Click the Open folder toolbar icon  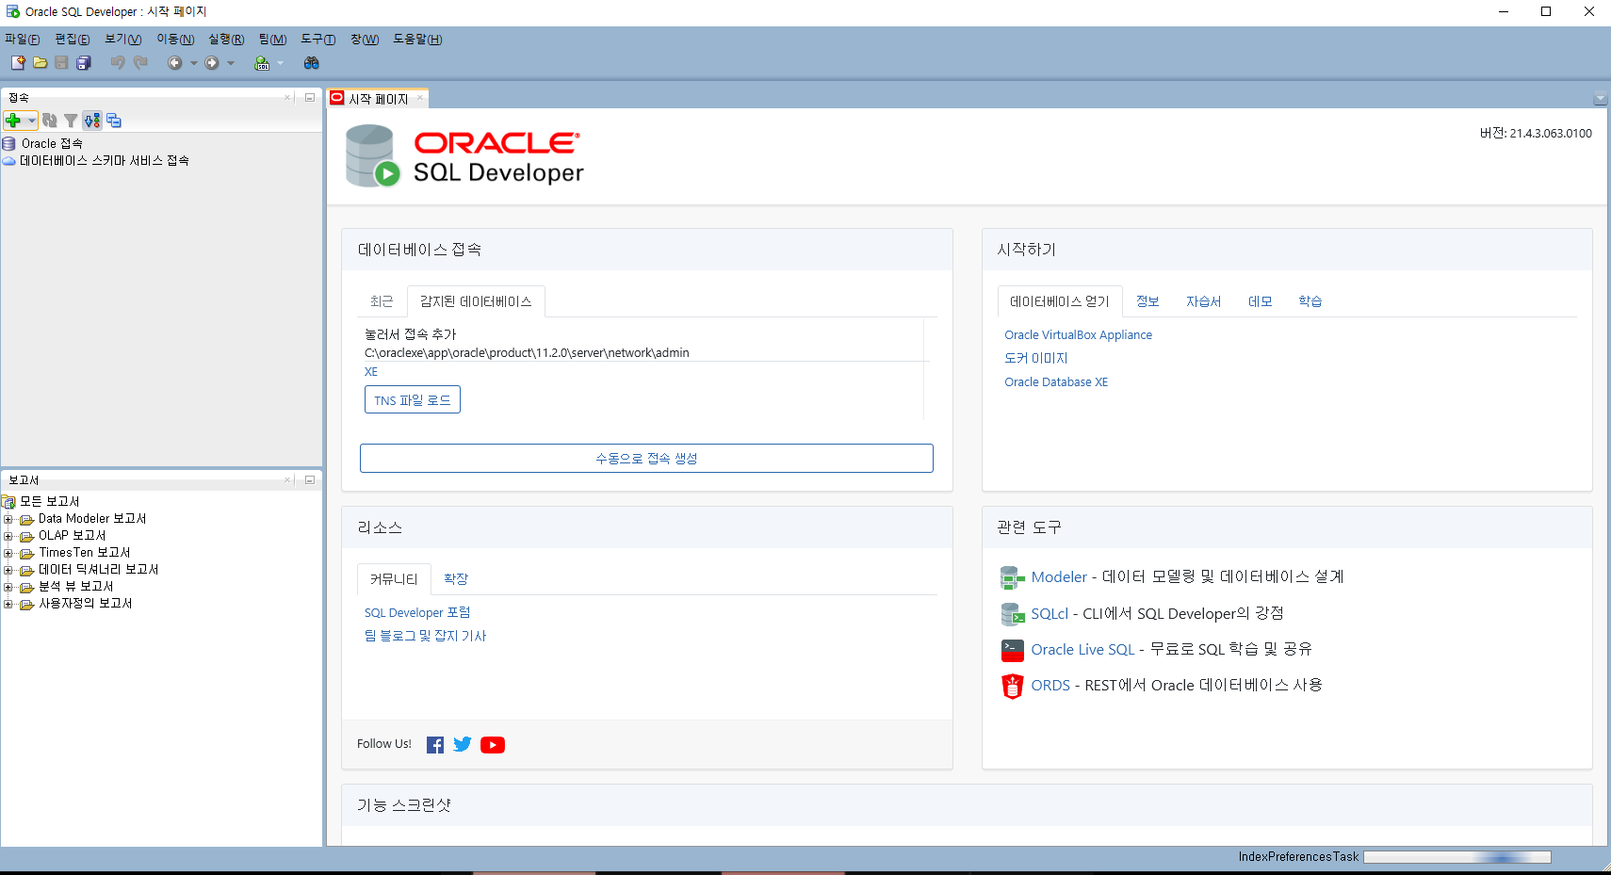click(x=40, y=62)
